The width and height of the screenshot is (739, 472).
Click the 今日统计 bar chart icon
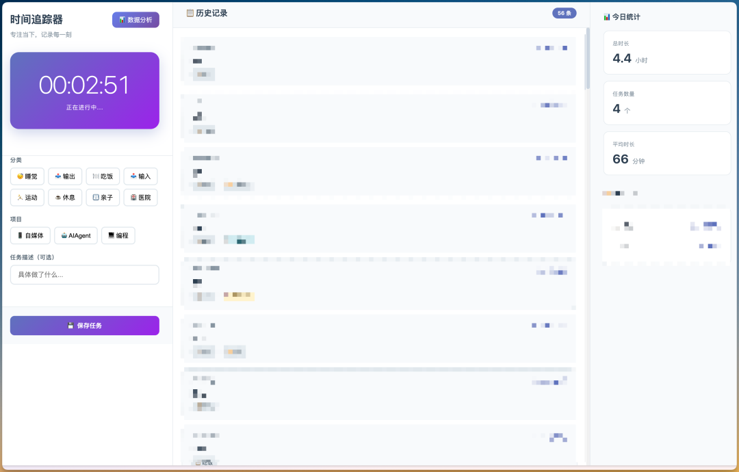606,17
